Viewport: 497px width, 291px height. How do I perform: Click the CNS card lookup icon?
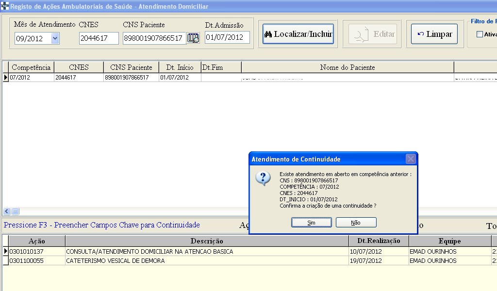tap(193, 38)
